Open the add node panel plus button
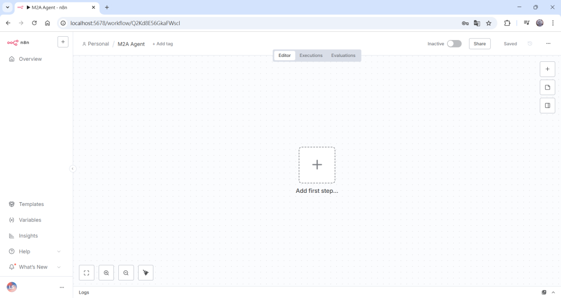Image resolution: width=561 pixels, height=298 pixels. coord(547,69)
